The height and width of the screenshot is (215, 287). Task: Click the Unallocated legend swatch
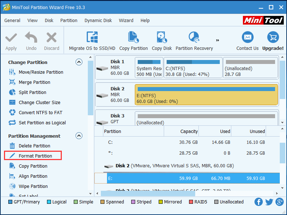(x=216, y=202)
